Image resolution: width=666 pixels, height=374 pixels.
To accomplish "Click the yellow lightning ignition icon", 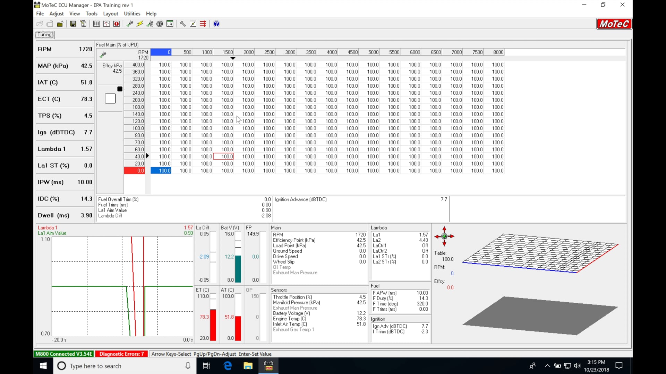I will click(x=140, y=24).
